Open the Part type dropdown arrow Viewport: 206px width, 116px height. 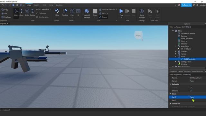(x=72, y=17)
